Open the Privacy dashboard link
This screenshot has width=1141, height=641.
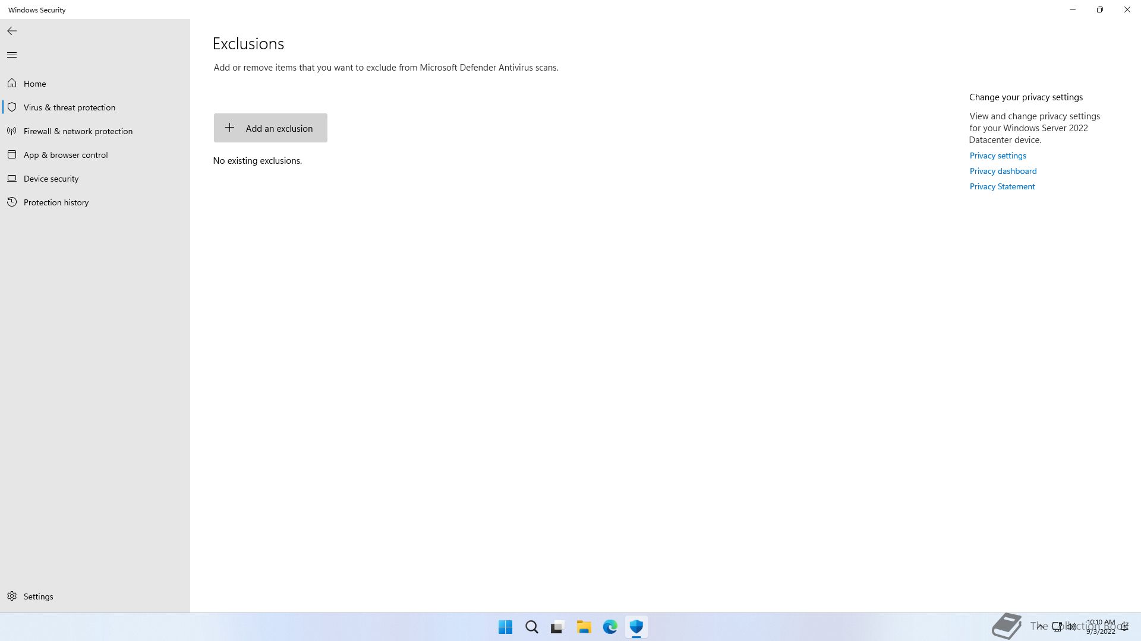pyautogui.click(x=1003, y=171)
